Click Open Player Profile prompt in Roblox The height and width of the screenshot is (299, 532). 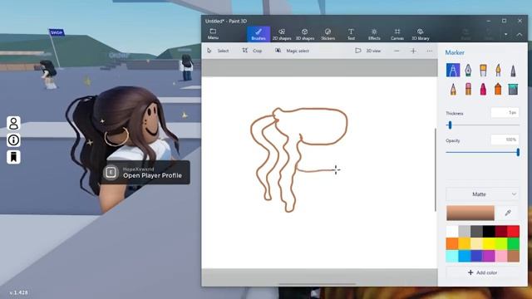[x=146, y=173]
